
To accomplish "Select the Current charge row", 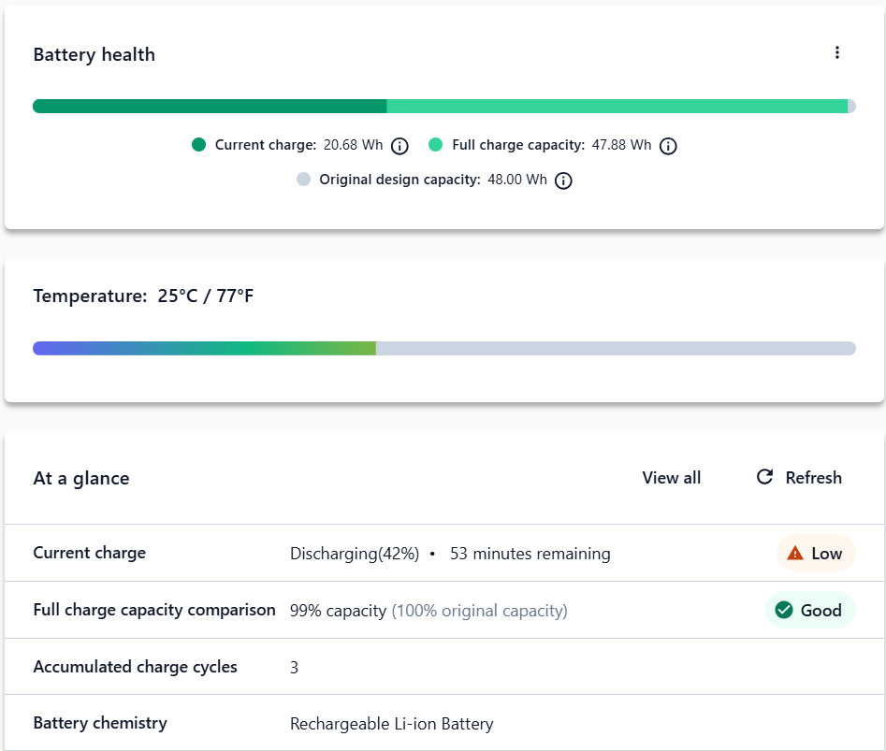I will pos(444,553).
